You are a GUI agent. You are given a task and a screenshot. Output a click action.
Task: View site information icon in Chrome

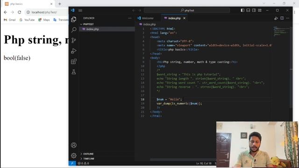pos(28,12)
